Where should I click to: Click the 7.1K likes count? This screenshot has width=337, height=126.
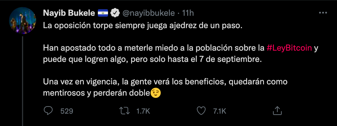219,111
